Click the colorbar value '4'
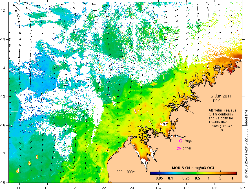The width and height of the screenshot is (248, 191). point(232,178)
